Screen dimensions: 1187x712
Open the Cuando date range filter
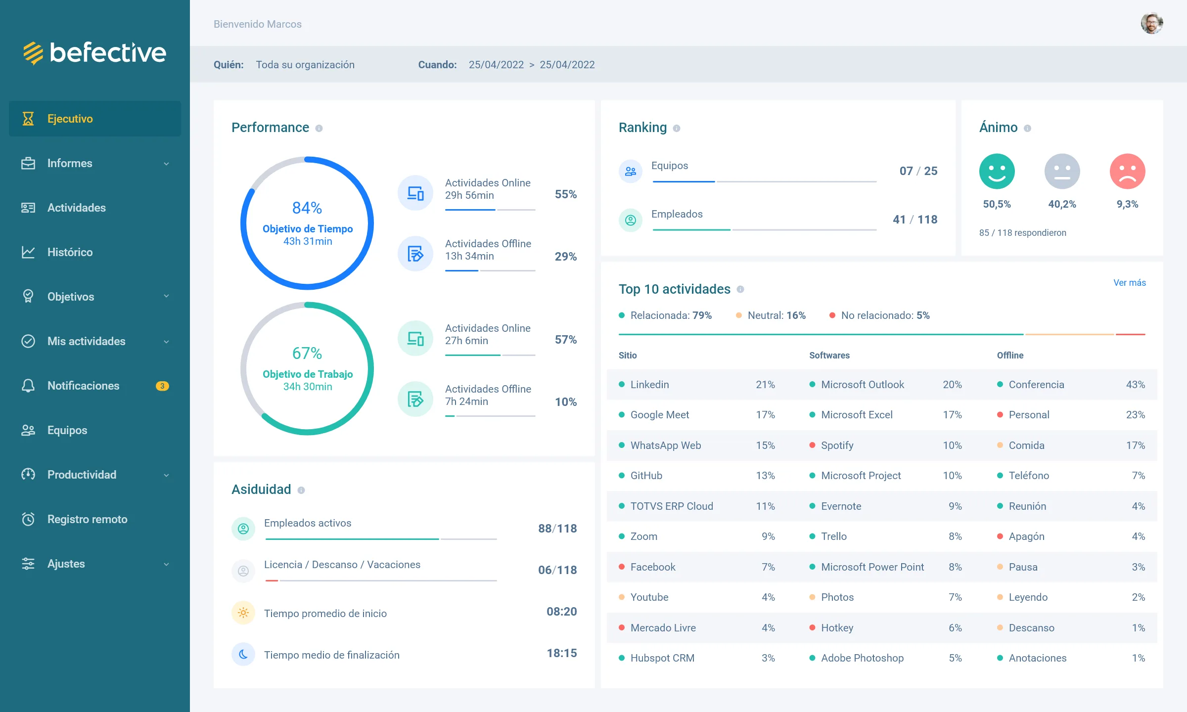531,65
